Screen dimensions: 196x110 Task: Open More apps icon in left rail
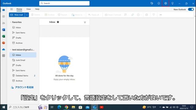point(4,56)
